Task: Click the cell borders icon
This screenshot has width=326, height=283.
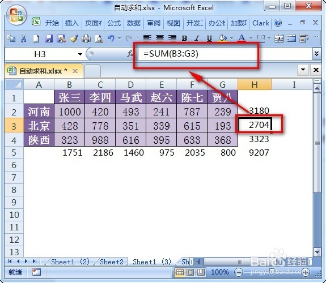Action: pos(261,38)
